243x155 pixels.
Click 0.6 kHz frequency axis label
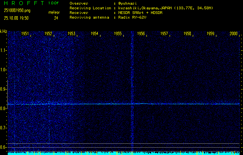click(x=3, y=147)
